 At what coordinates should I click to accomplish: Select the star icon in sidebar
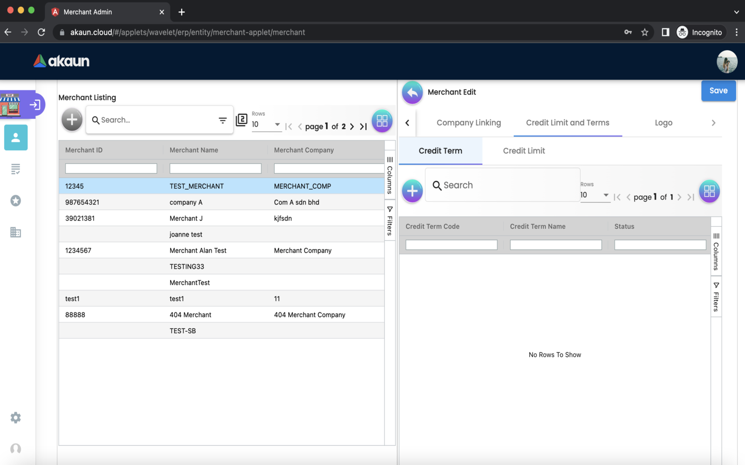click(x=16, y=201)
